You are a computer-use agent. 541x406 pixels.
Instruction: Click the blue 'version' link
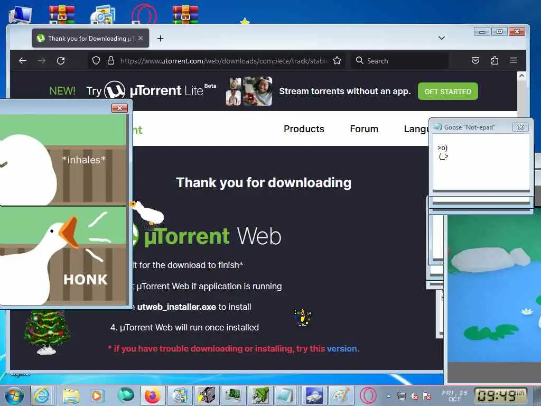[x=342, y=349]
